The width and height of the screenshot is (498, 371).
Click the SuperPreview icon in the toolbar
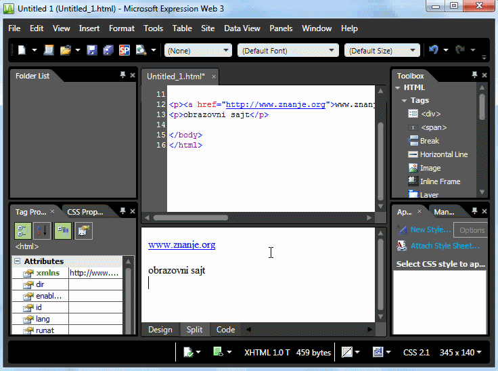click(124, 50)
